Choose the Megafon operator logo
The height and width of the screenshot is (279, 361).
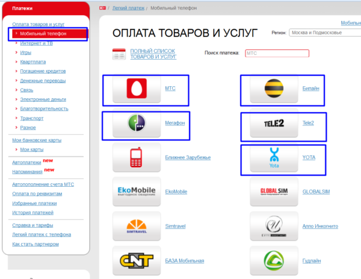136,124
